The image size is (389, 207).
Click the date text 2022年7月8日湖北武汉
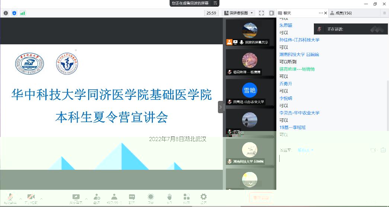coord(178,139)
